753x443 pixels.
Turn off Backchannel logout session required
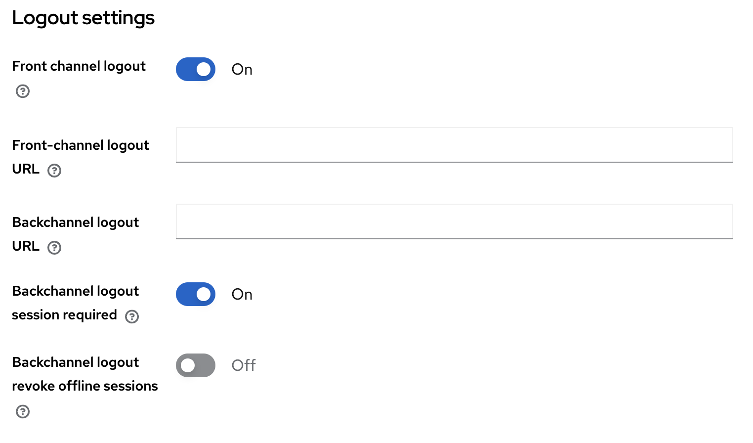tap(196, 294)
